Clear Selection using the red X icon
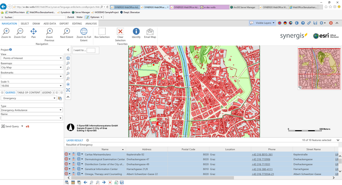 tap(120, 33)
